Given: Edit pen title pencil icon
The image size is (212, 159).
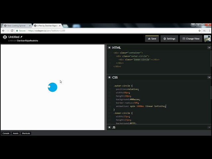Looking at the screenshot, I should 21,37.
